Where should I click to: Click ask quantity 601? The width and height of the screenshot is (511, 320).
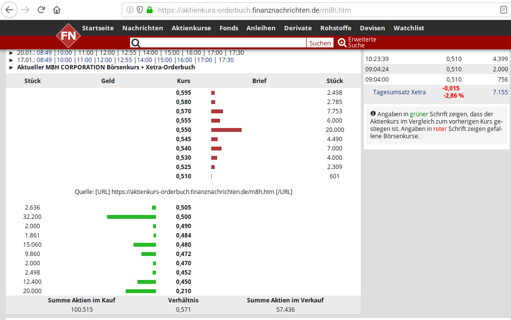(334, 176)
